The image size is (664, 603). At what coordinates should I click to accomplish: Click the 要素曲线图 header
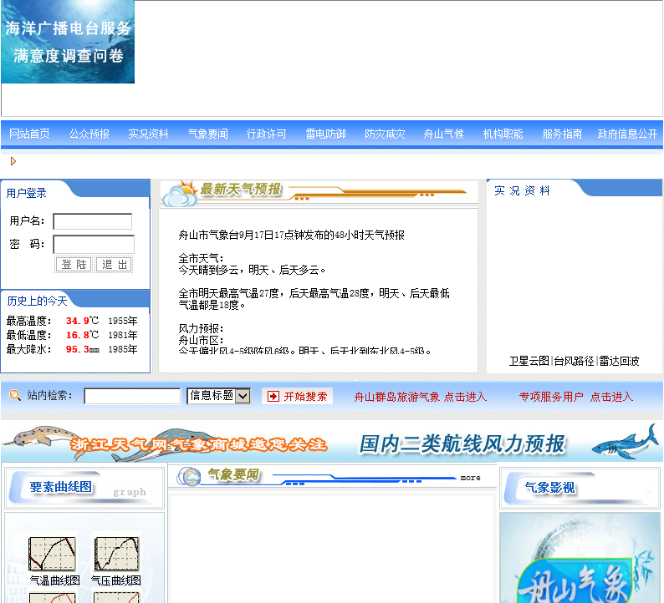(x=60, y=487)
